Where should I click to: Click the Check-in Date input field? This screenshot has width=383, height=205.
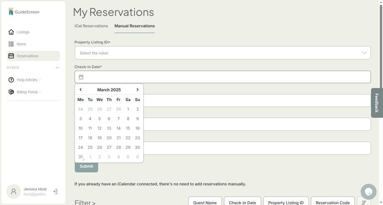click(222, 77)
